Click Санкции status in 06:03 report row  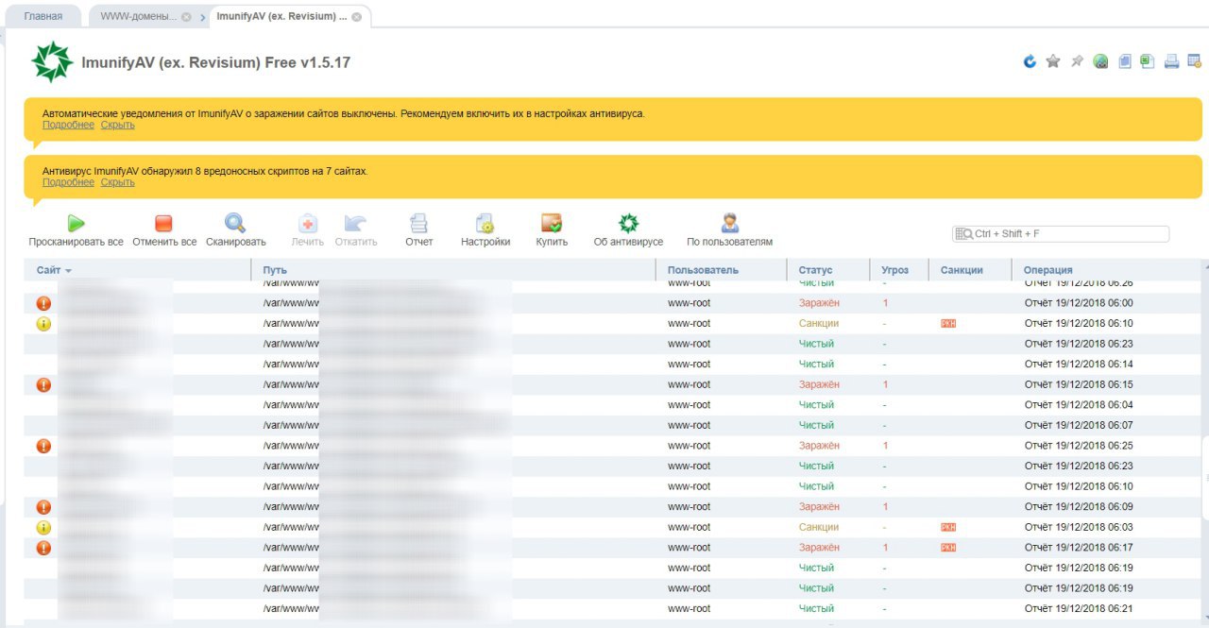point(819,527)
